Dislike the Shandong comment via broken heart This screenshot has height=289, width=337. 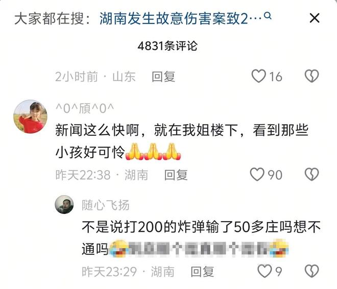311,76
